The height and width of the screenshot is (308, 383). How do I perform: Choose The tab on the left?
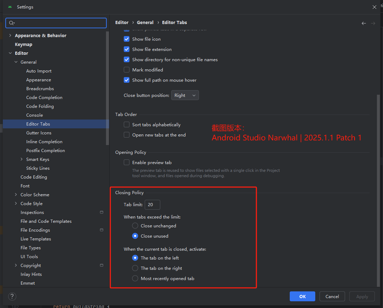pos(135,258)
